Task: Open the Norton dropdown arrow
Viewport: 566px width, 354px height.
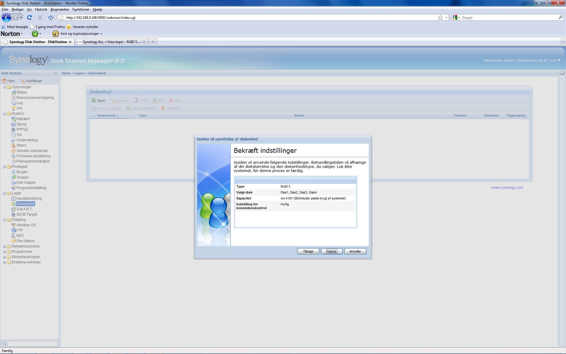Action: coord(22,34)
